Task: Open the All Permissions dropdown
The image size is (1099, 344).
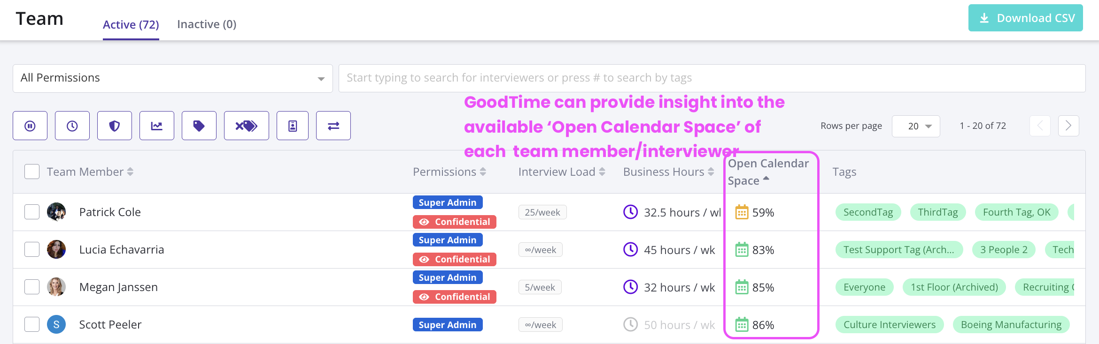Action: click(172, 78)
